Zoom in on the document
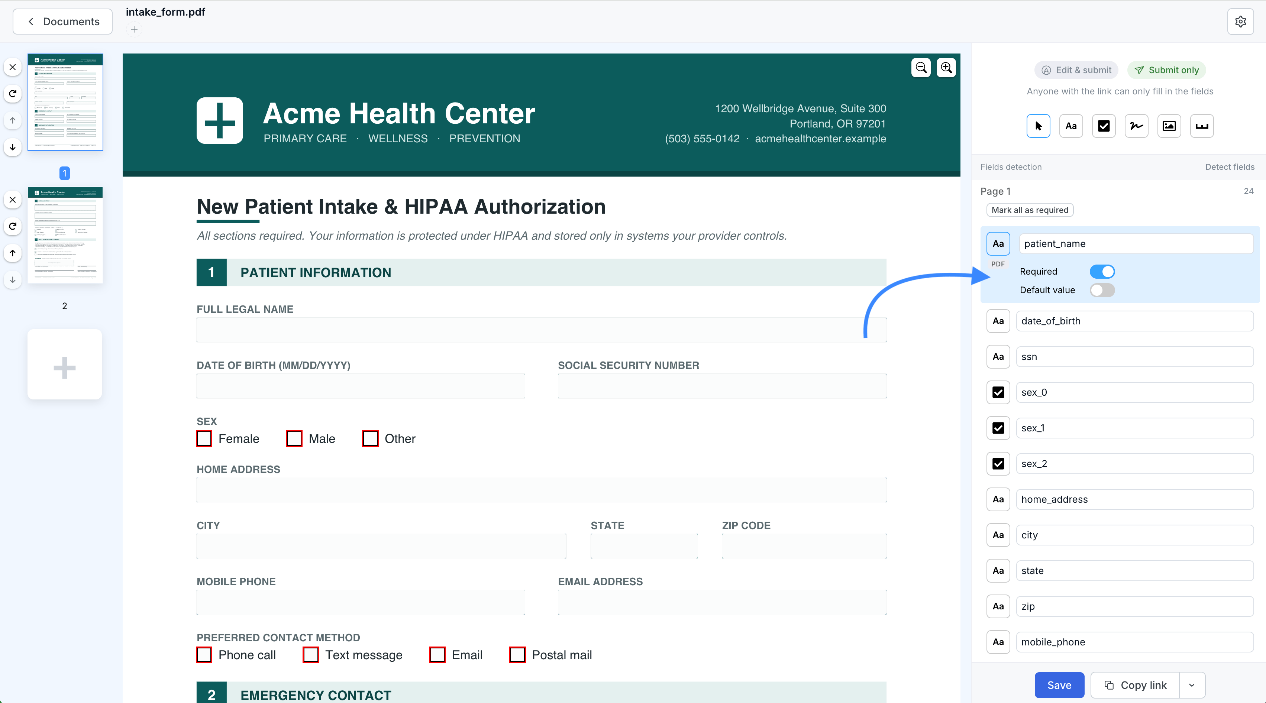1266x703 pixels. pos(946,68)
